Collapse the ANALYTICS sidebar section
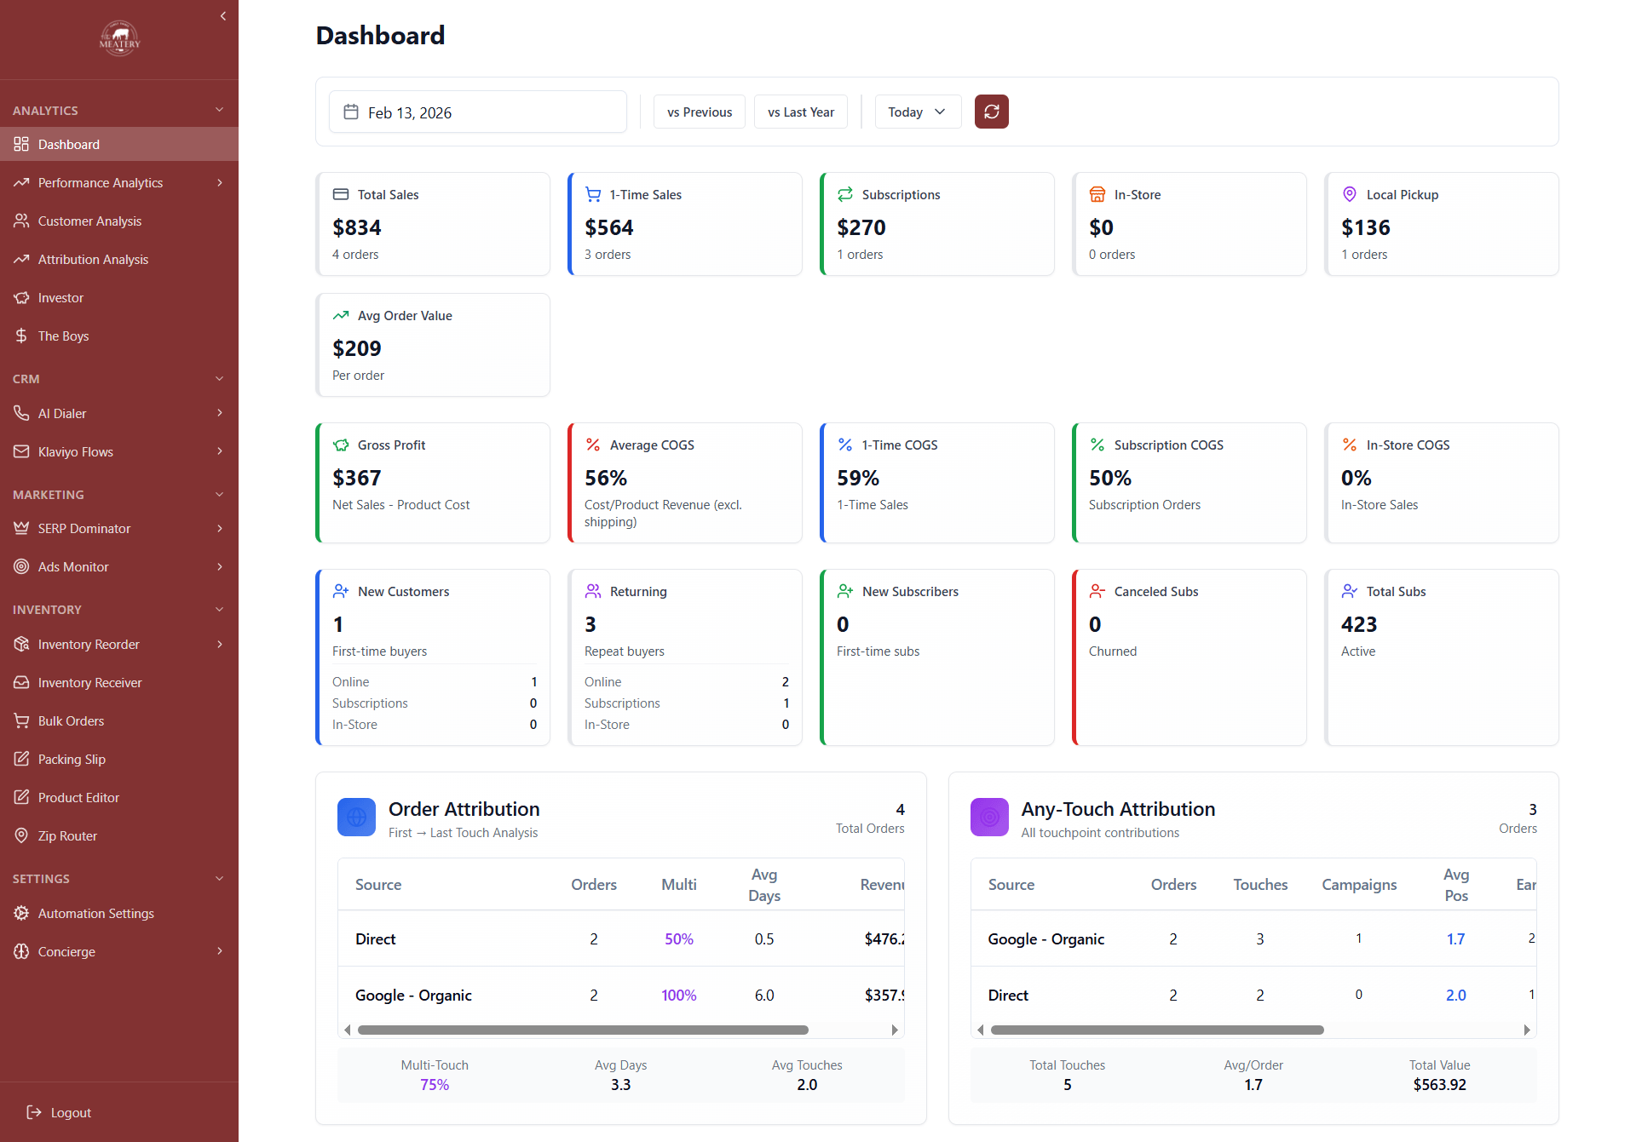 220,109
